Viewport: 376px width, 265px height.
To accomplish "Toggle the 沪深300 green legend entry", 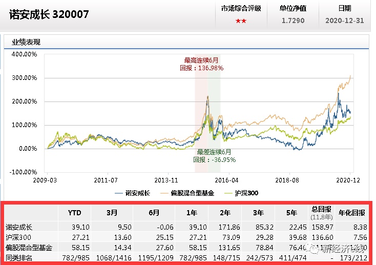I will coord(241,193).
